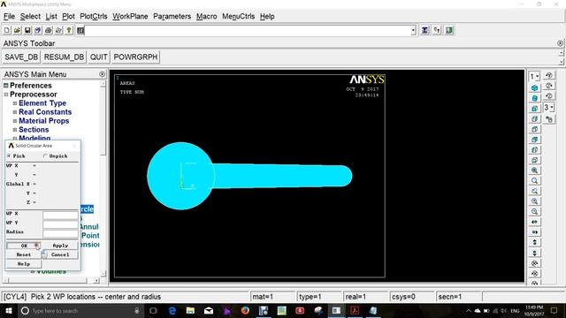Open the Select menu
566x318 pixels.
point(30,17)
